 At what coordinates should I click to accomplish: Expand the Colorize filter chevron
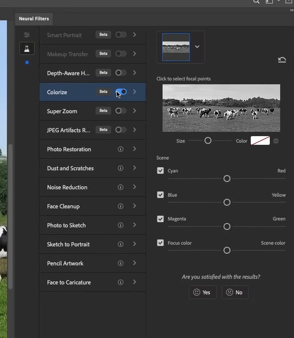(134, 92)
